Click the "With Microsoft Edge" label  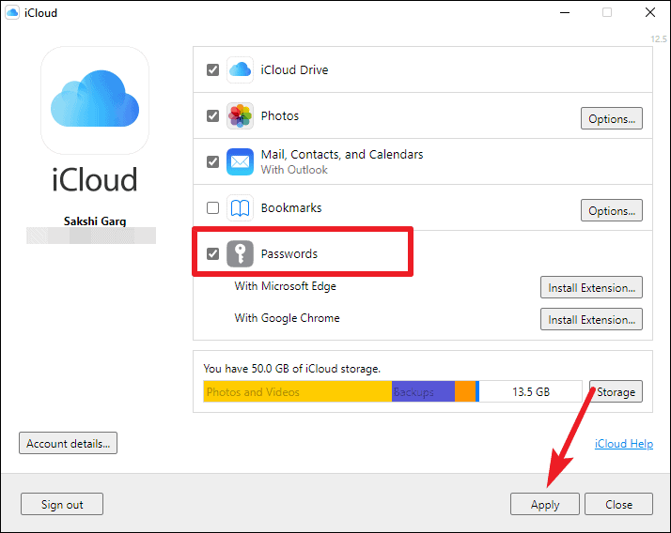point(286,286)
